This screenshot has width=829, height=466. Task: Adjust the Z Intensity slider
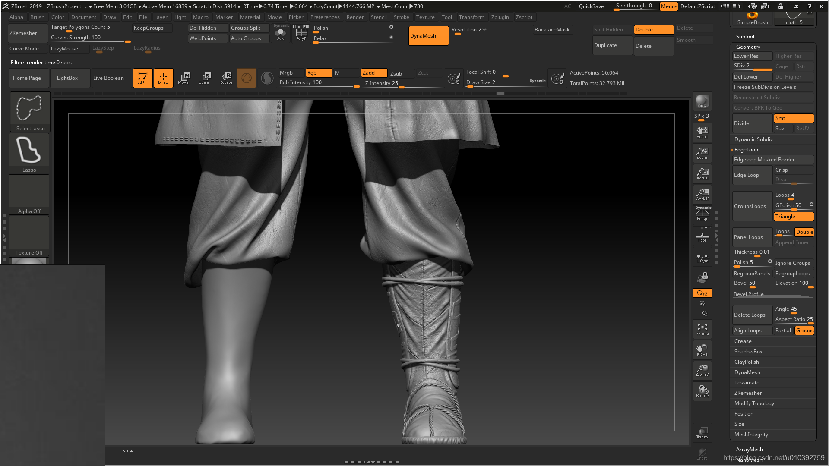[x=402, y=83]
